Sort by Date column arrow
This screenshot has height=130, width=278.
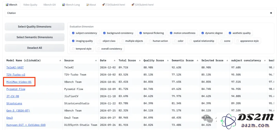pyautogui.click(x=115, y=61)
